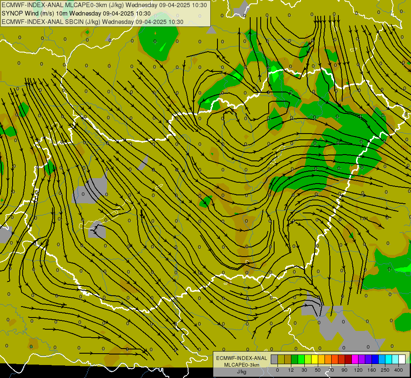Click the legend scale label 12

pyautogui.click(x=291, y=370)
